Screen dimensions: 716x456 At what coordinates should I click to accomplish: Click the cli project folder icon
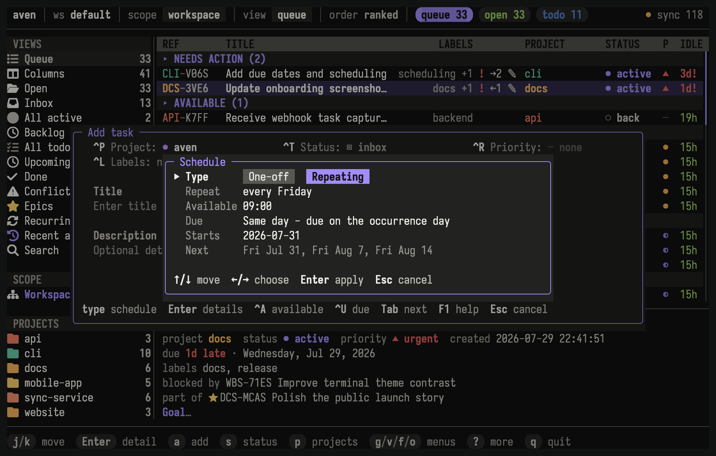13,353
